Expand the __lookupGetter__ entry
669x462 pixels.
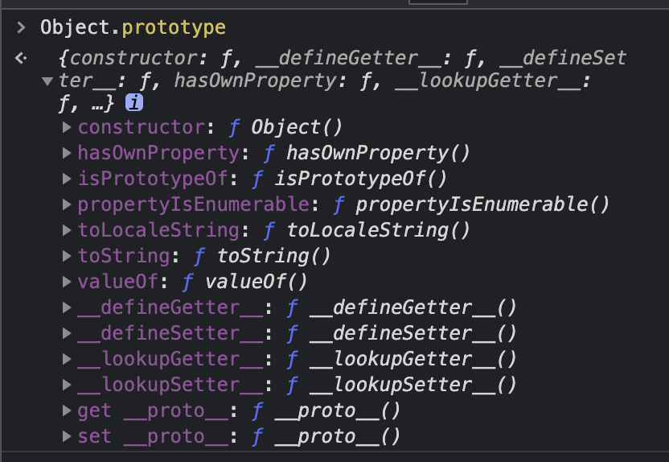click(68, 360)
